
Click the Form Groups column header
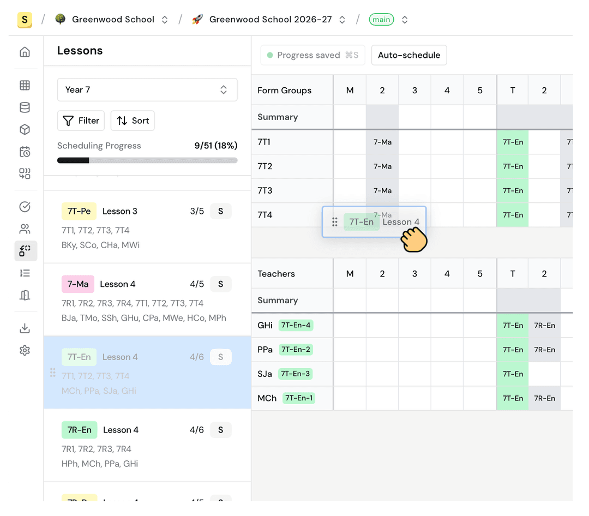point(285,91)
